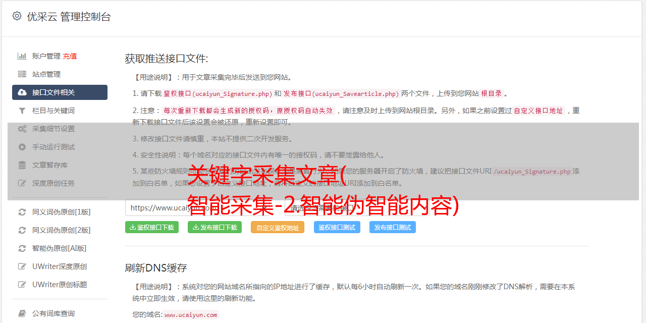Open 同义词伪原创[1版] page
This screenshot has height=323, width=646.
coord(60,212)
